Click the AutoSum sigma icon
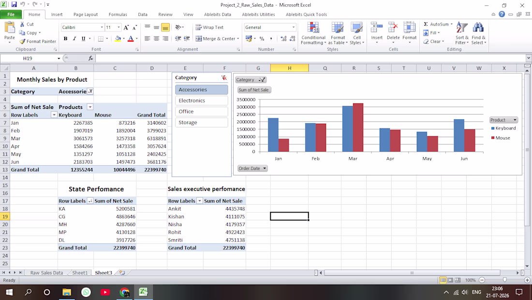Viewport: 532px width, 300px height. click(426, 24)
